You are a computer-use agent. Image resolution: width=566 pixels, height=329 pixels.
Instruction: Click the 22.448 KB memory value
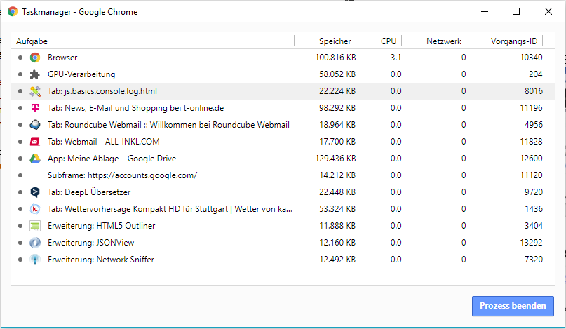(x=337, y=192)
